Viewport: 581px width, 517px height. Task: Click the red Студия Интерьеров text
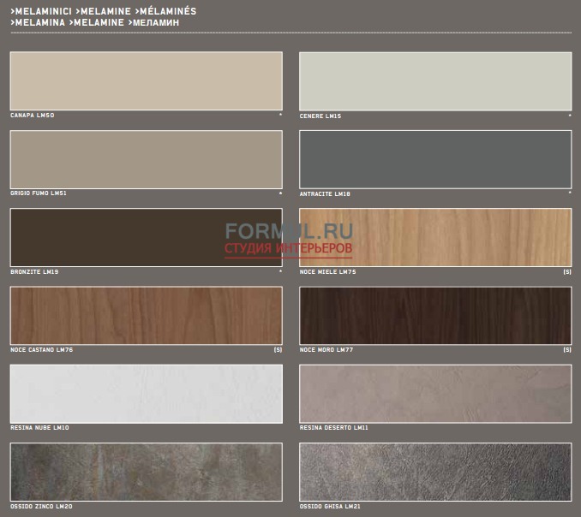(x=289, y=249)
